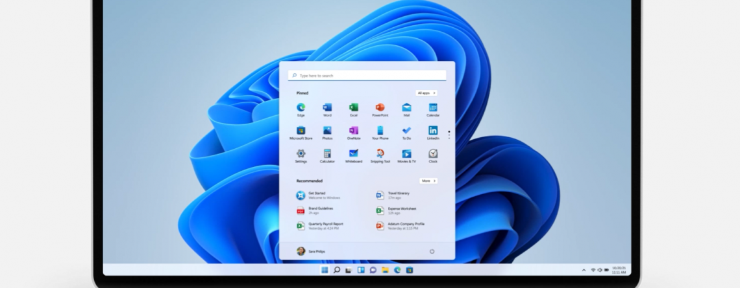740x288 pixels.
Task: Show more recommended items
Action: (428, 181)
